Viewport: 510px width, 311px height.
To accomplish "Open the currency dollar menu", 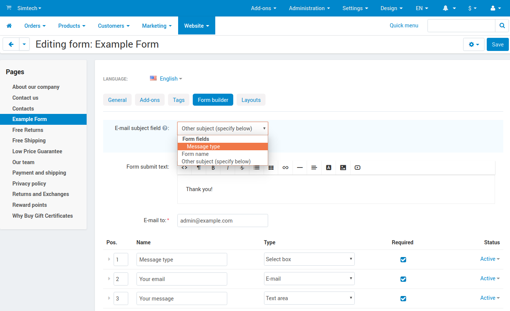I will coord(472,8).
